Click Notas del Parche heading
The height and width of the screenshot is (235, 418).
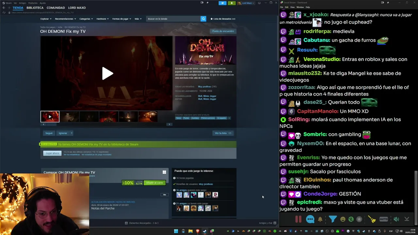pyautogui.click(x=103, y=208)
